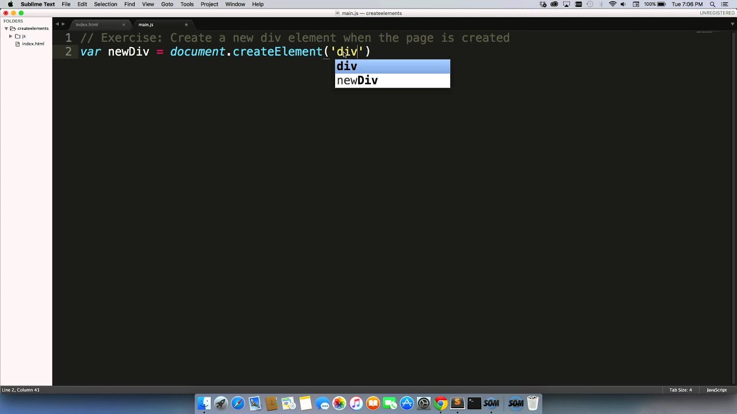Open Contacts from the Dock
Screen dimensions: 737x414
(x=272, y=404)
